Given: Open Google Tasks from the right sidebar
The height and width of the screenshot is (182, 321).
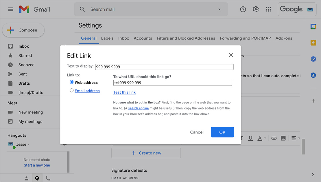Looking at the screenshot, I should [313, 59].
